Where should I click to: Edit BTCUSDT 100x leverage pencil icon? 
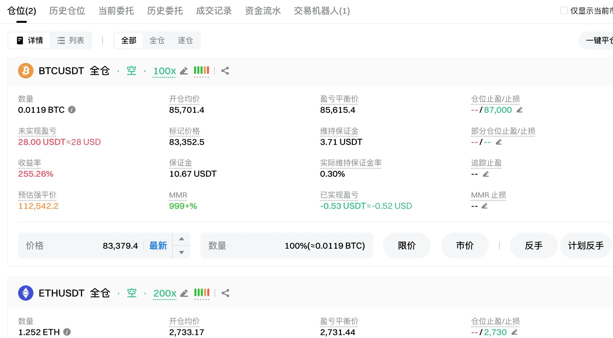[184, 71]
